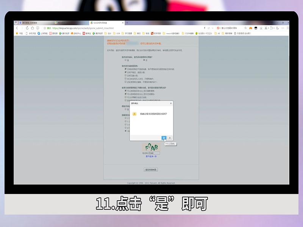The height and width of the screenshot is (227, 303).
Task: Open a new tab with the plus button
Action: [127, 23]
